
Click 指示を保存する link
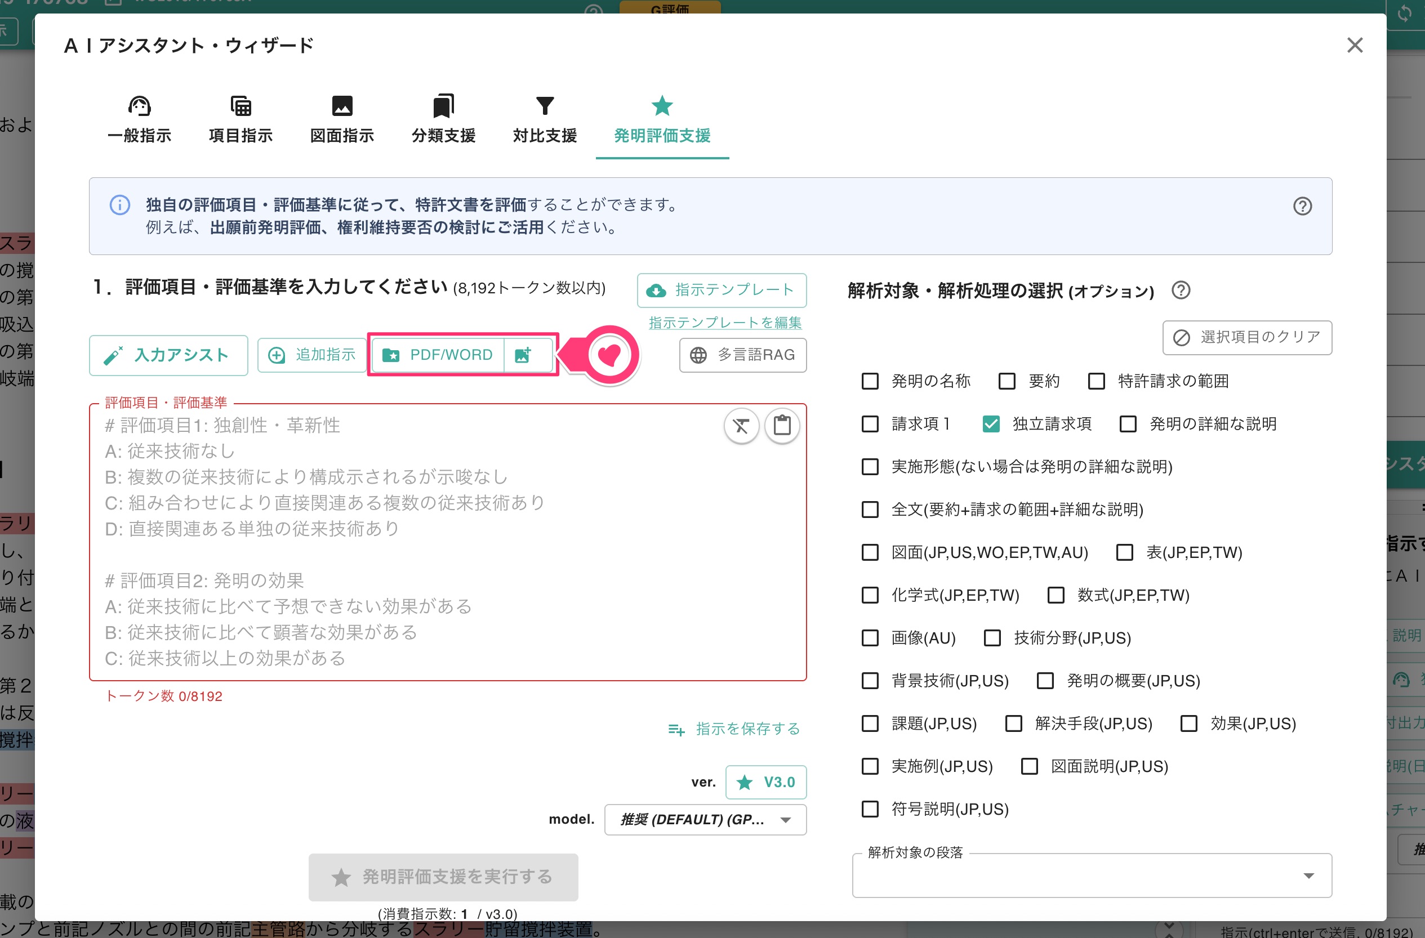click(733, 729)
